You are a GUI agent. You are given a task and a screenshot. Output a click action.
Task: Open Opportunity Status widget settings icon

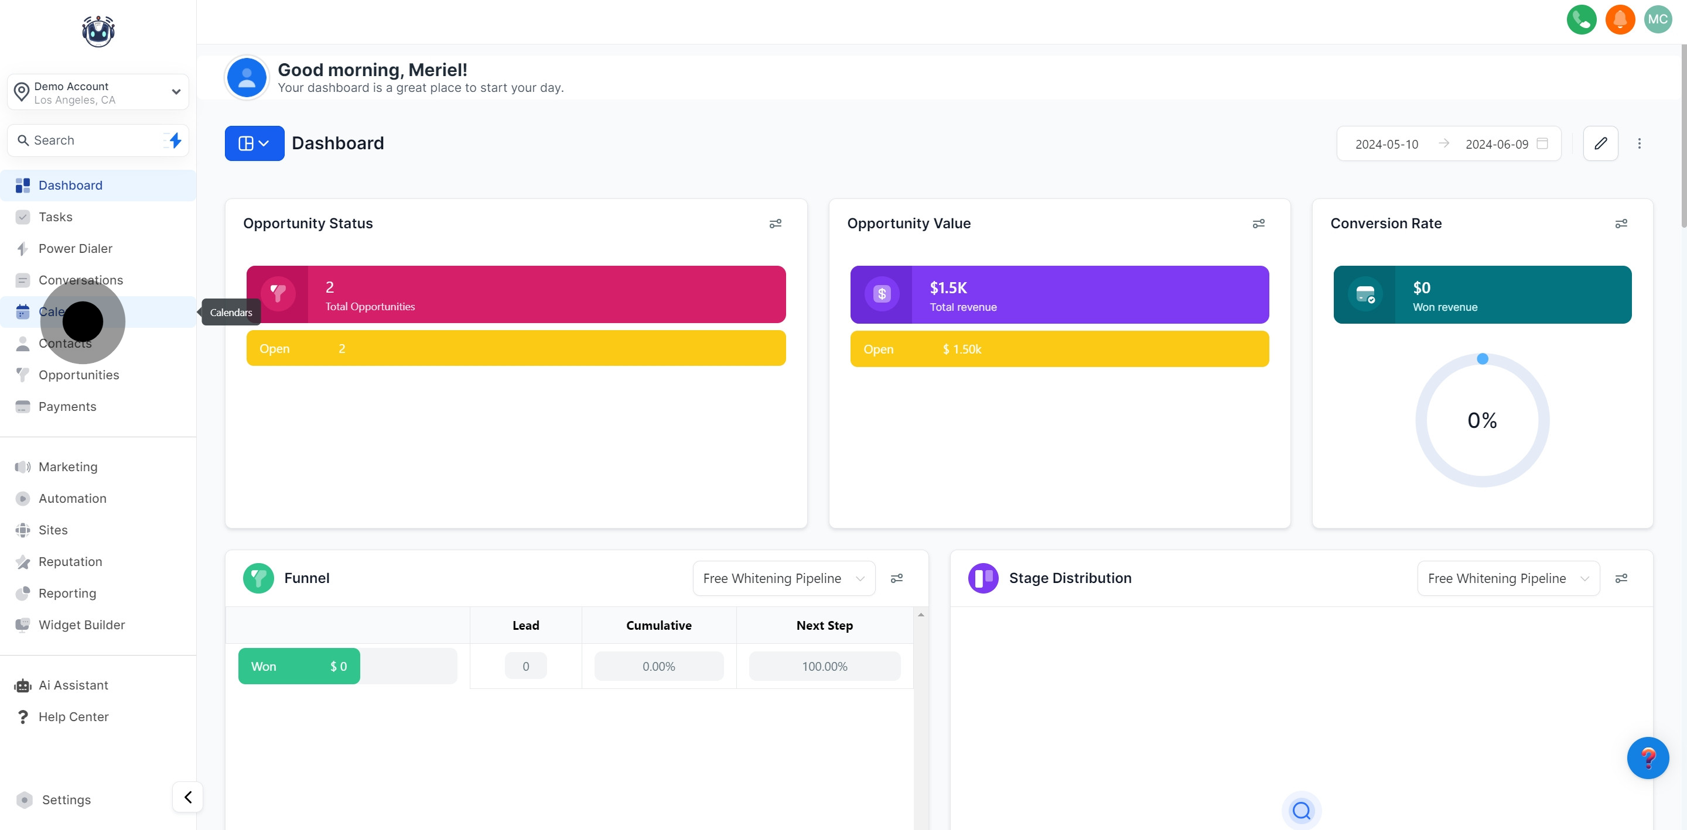click(x=775, y=224)
